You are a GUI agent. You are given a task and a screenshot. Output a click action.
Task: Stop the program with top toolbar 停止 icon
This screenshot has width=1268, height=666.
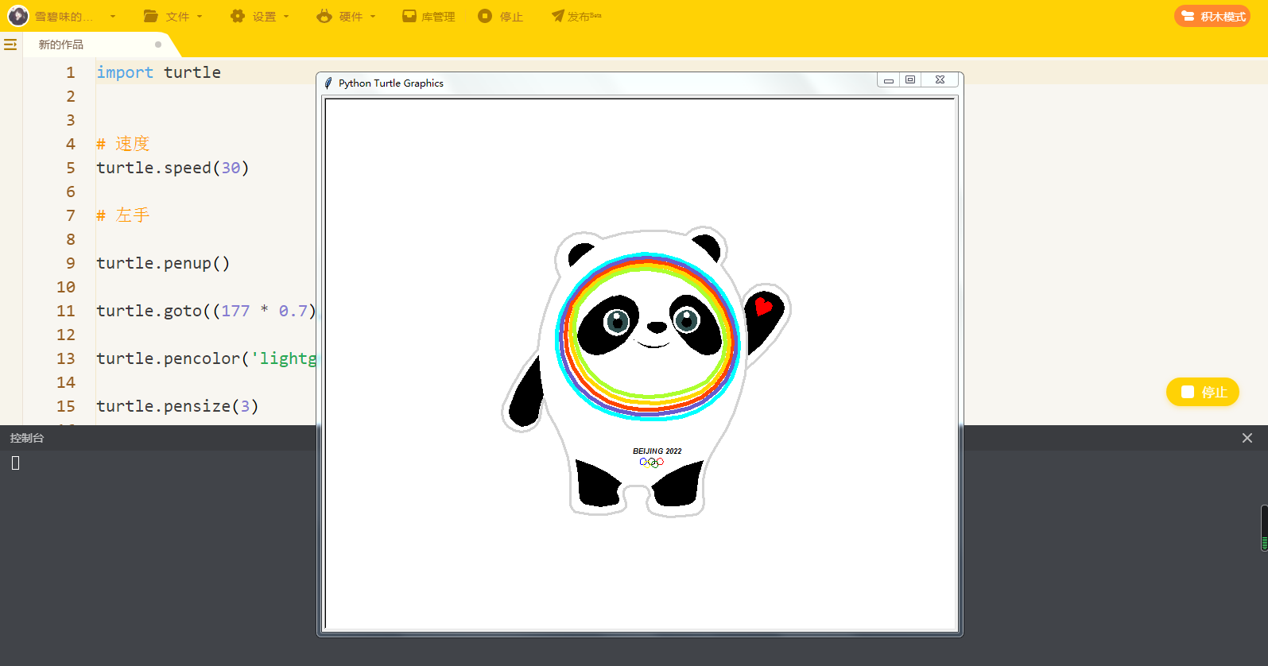coord(485,16)
